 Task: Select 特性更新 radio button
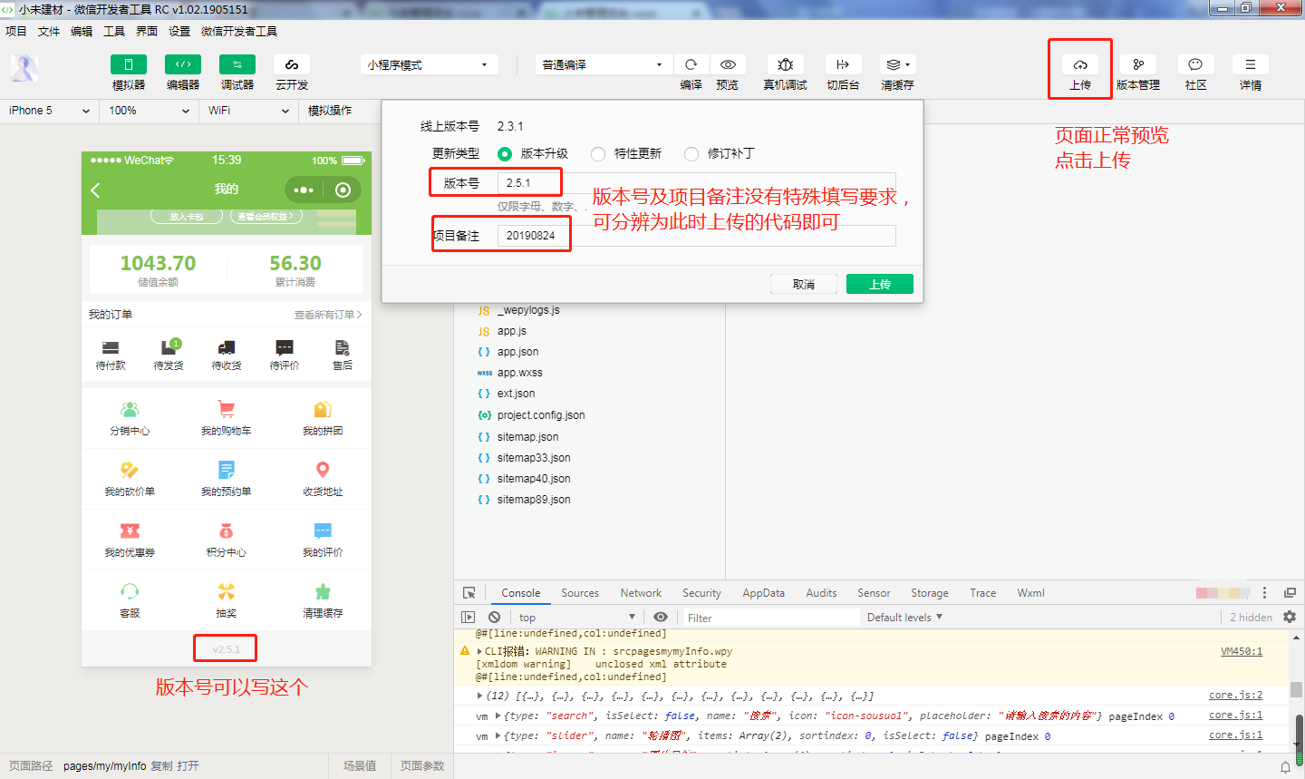[x=598, y=154]
